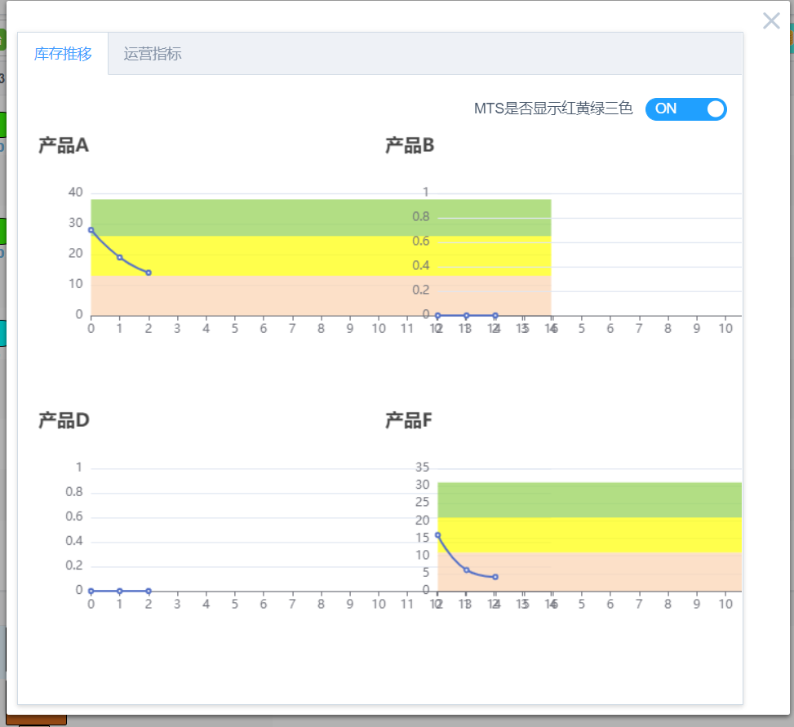Select 产品A data point at x=2

click(x=149, y=273)
